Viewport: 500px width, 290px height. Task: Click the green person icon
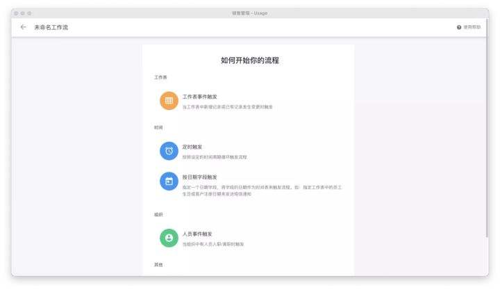(x=169, y=238)
